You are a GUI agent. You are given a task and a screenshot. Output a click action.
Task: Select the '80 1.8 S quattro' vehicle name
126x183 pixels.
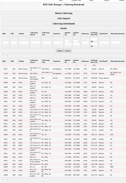coord(33,170)
